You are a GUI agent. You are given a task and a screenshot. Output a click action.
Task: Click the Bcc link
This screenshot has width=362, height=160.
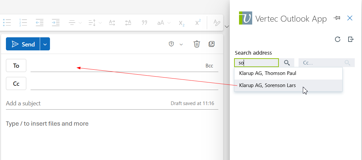(209, 66)
